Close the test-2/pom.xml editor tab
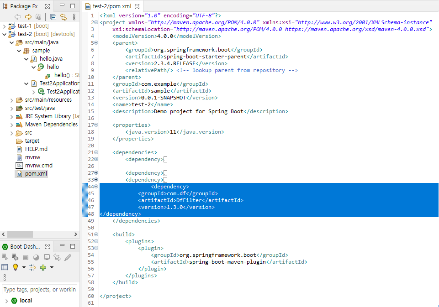This screenshot has height=307, width=439. point(137,6)
